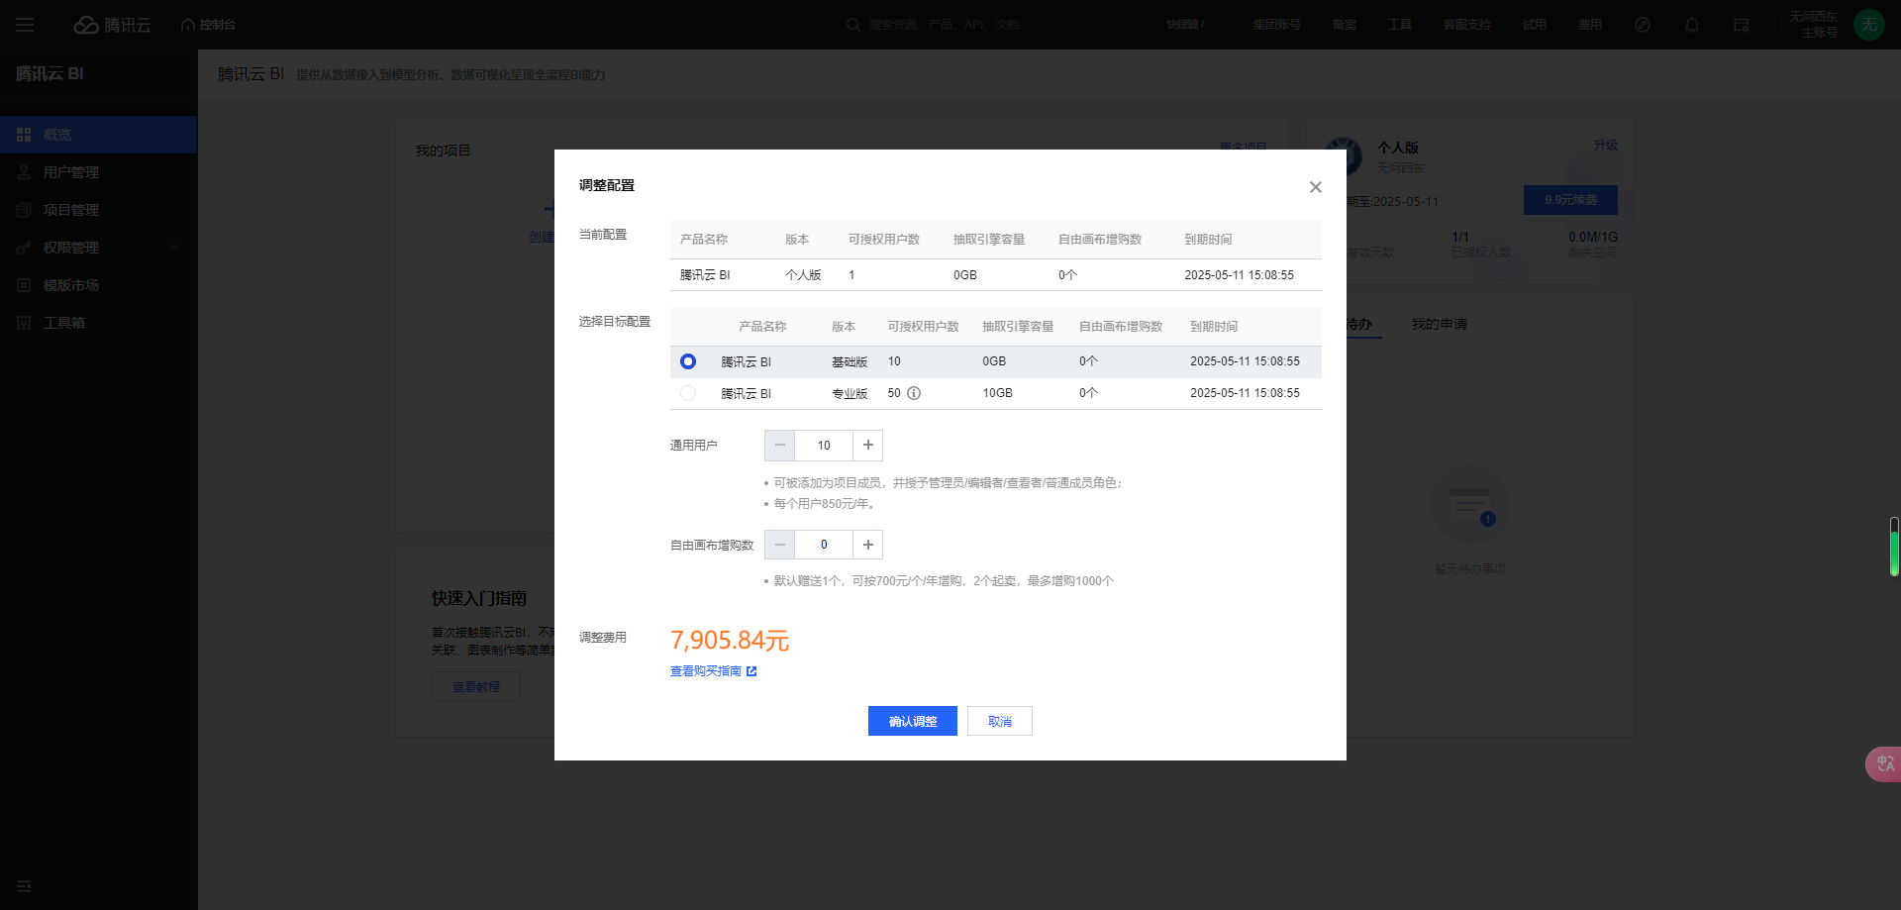Click the search icon in the top bar

[853, 25]
